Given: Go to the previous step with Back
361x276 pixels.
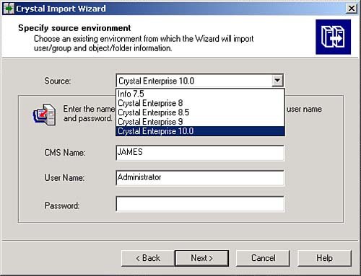Looking at the screenshot, I should click(148, 258).
